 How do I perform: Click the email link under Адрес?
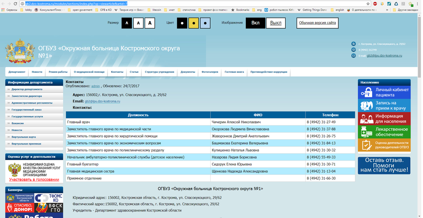pyautogui.click(x=102, y=102)
